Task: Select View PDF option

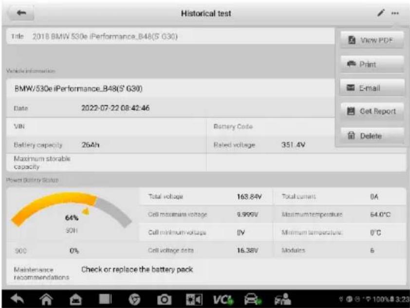Action: tap(372, 40)
